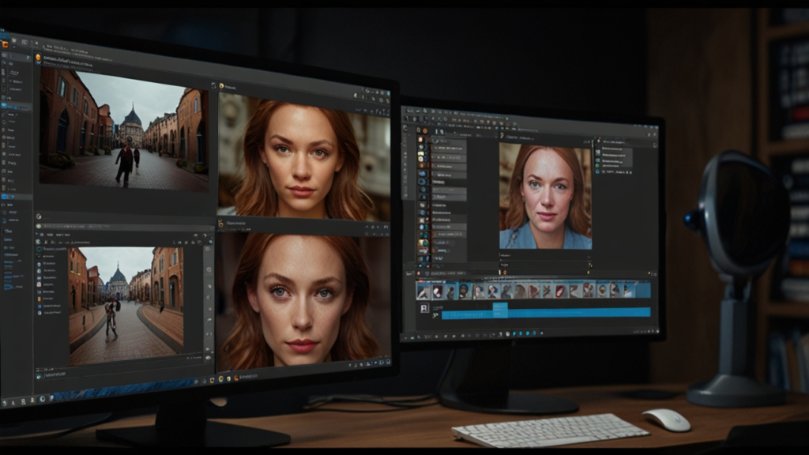The width and height of the screenshot is (809, 455).
Task: Select the walking-couple street photo on the left monitor
Action: pos(124,129)
